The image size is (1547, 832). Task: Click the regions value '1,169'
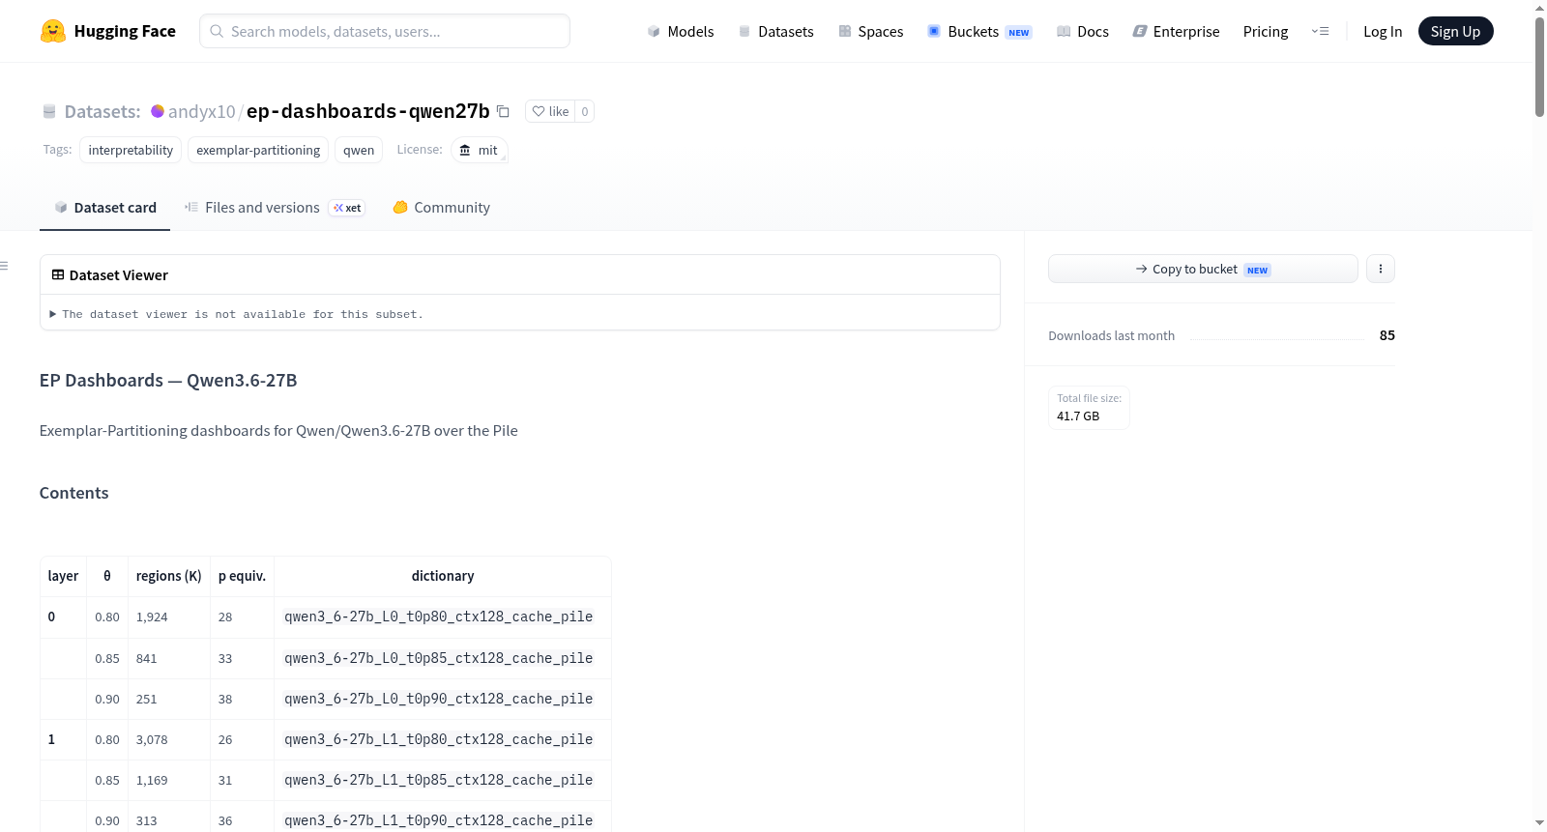[x=152, y=780]
